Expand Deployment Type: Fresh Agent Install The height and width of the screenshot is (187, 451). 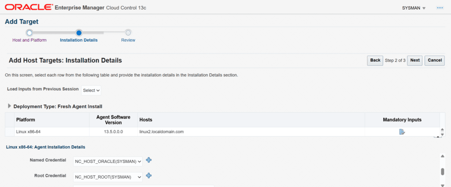[x=10, y=106]
